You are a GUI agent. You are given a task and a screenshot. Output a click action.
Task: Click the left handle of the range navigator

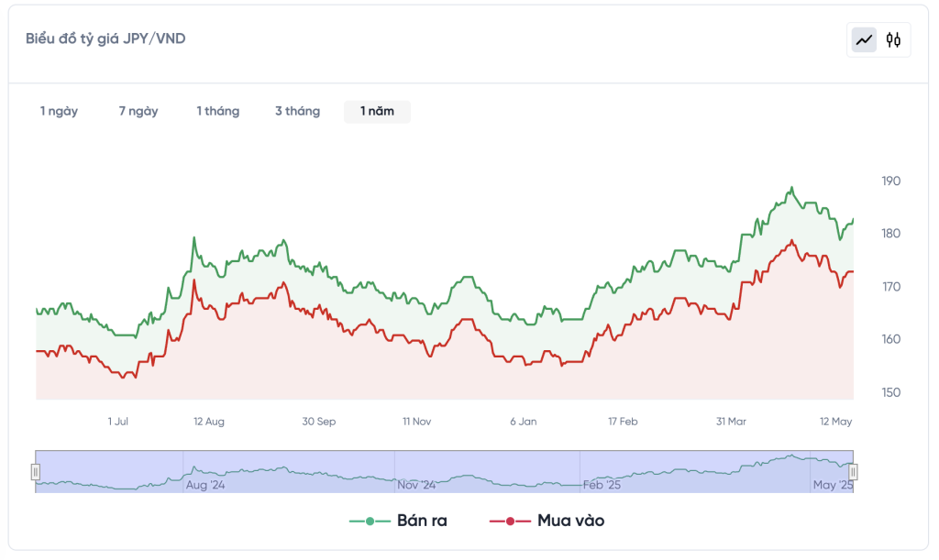pyautogui.click(x=36, y=471)
